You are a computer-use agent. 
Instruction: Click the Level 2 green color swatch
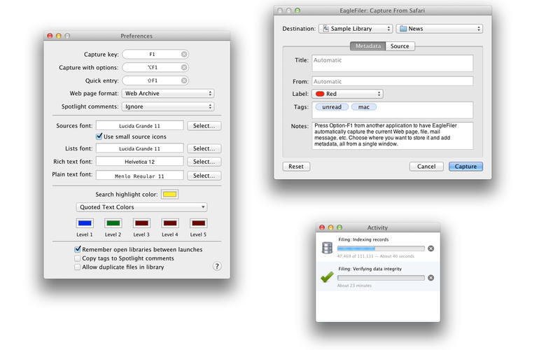tap(113, 223)
